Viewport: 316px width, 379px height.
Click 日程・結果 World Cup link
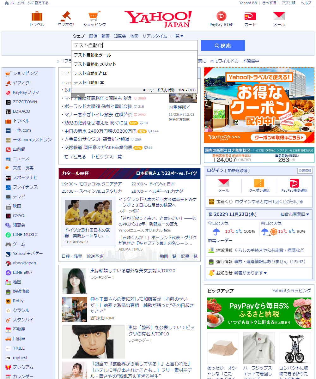(x=72, y=256)
